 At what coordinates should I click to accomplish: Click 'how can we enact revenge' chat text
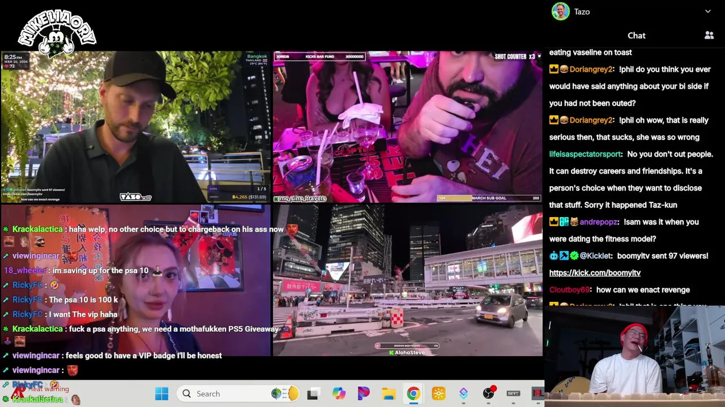(643, 289)
